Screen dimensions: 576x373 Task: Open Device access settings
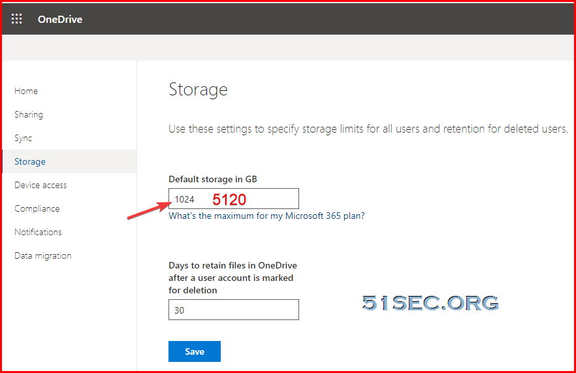coord(40,185)
